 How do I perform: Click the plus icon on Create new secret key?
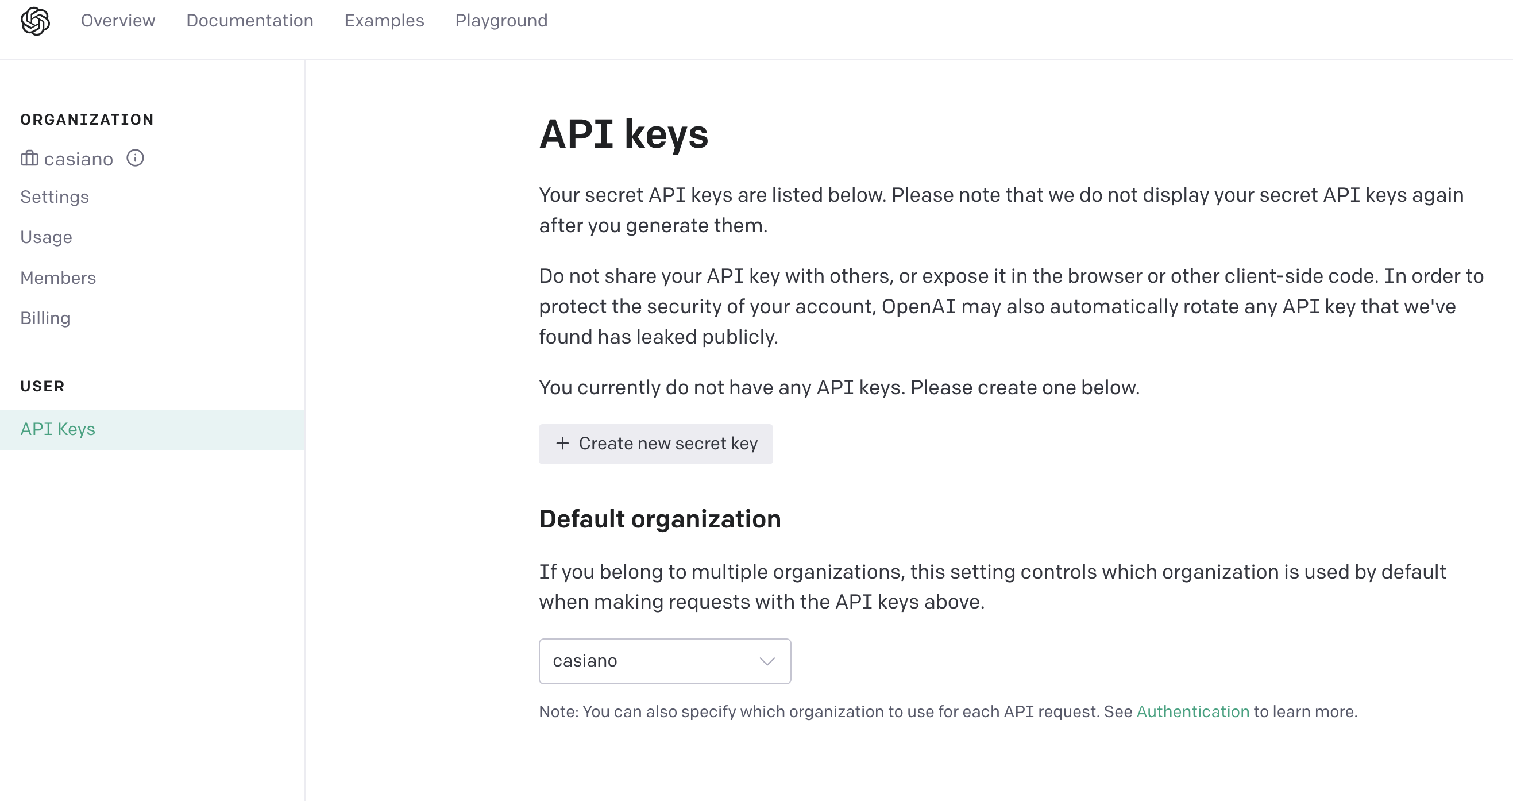(x=563, y=443)
